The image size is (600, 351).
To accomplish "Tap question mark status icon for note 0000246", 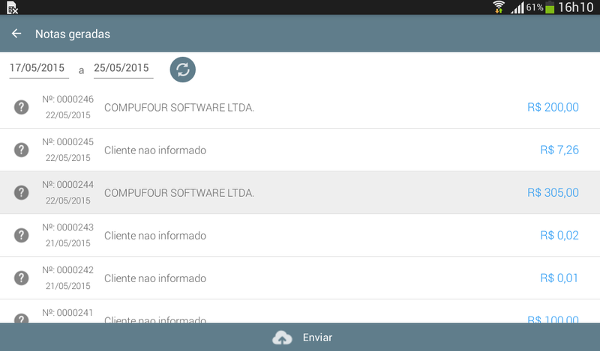I will (22, 107).
